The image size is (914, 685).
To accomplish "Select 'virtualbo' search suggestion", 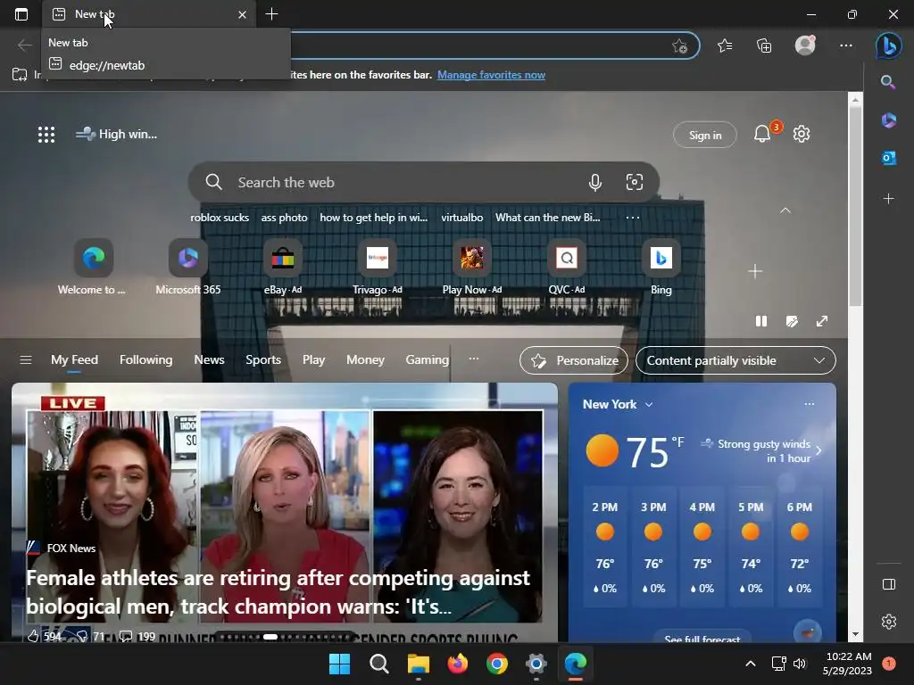I will coord(462,218).
